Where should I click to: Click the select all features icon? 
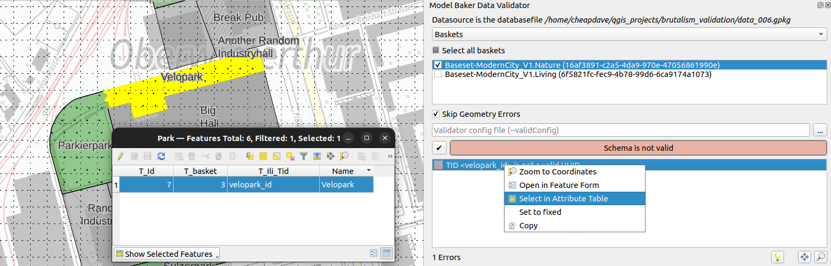pos(263,156)
